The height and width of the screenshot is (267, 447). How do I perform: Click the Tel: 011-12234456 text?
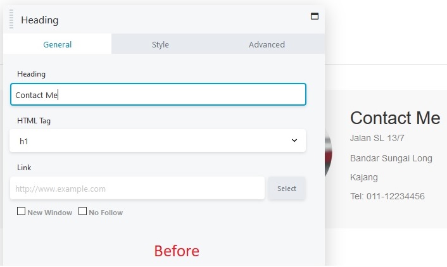tap(387, 196)
